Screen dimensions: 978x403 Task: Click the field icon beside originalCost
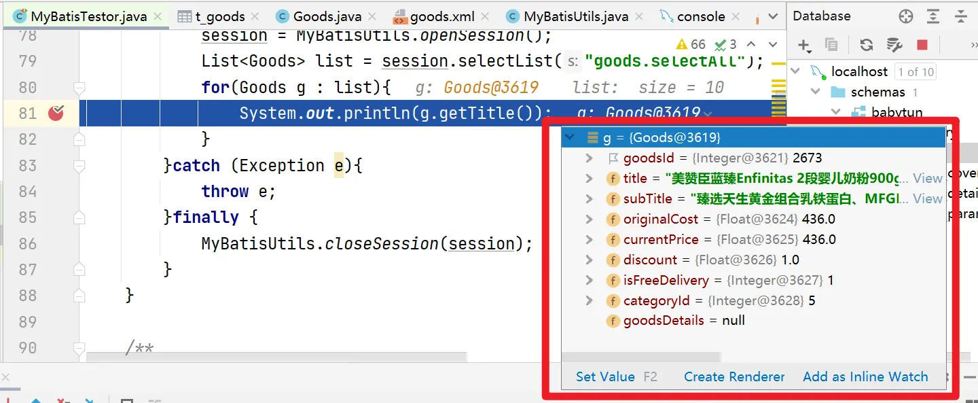coord(613,220)
